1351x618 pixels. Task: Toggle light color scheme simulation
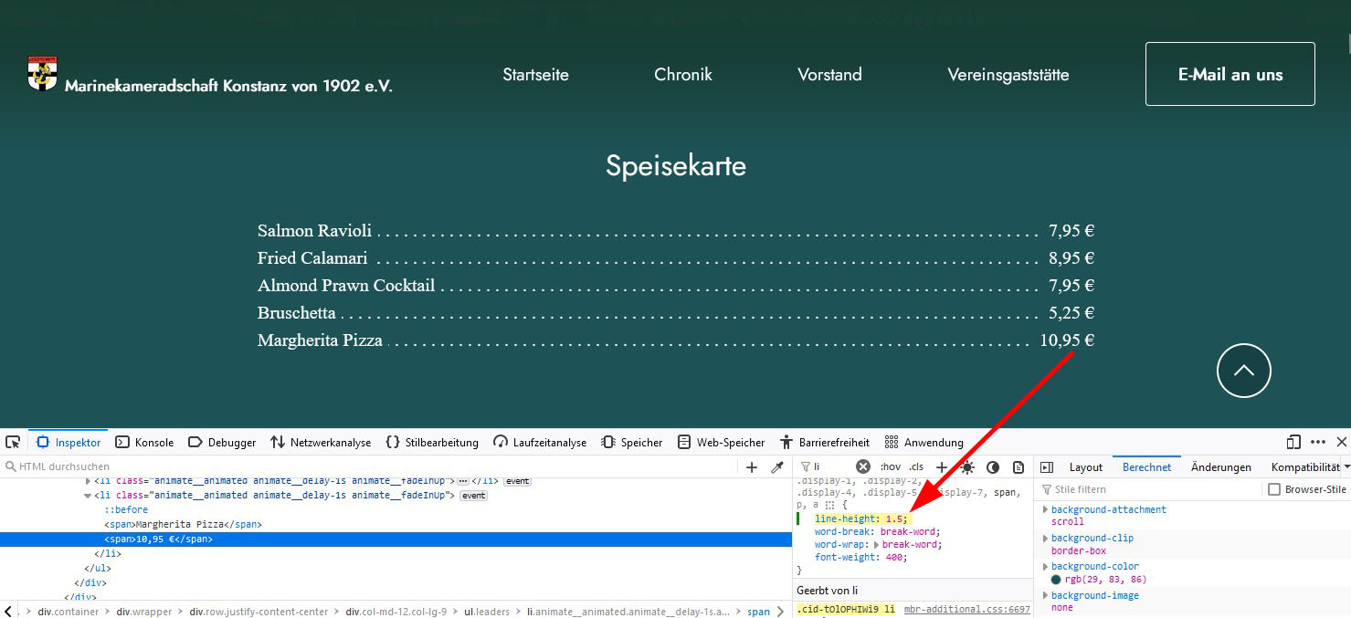(x=967, y=467)
